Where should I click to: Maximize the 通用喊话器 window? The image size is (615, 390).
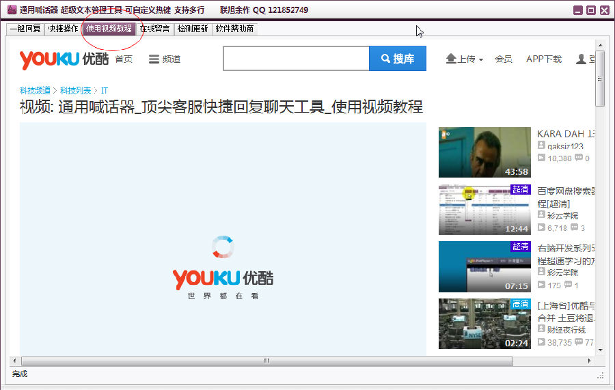pyautogui.click(x=591, y=10)
